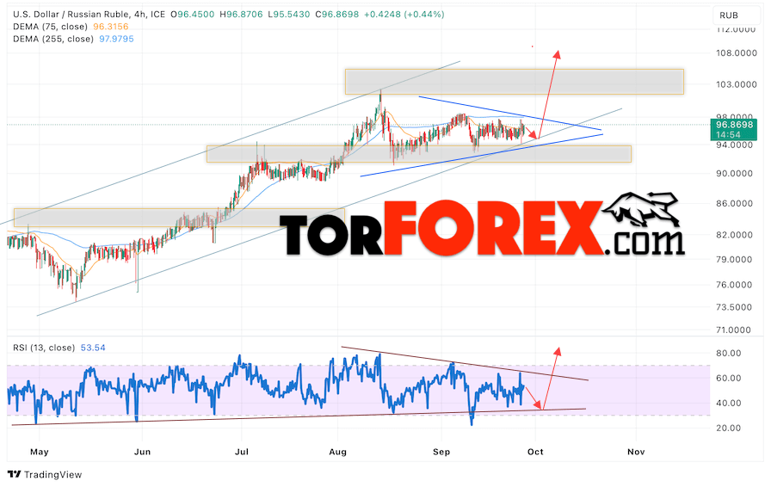Screen dimensions: 771x487
Task: Click the TradingView logo link
Action: pos(45,474)
